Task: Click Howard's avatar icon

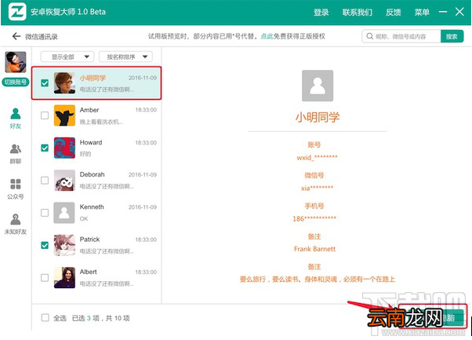Action: click(x=64, y=148)
